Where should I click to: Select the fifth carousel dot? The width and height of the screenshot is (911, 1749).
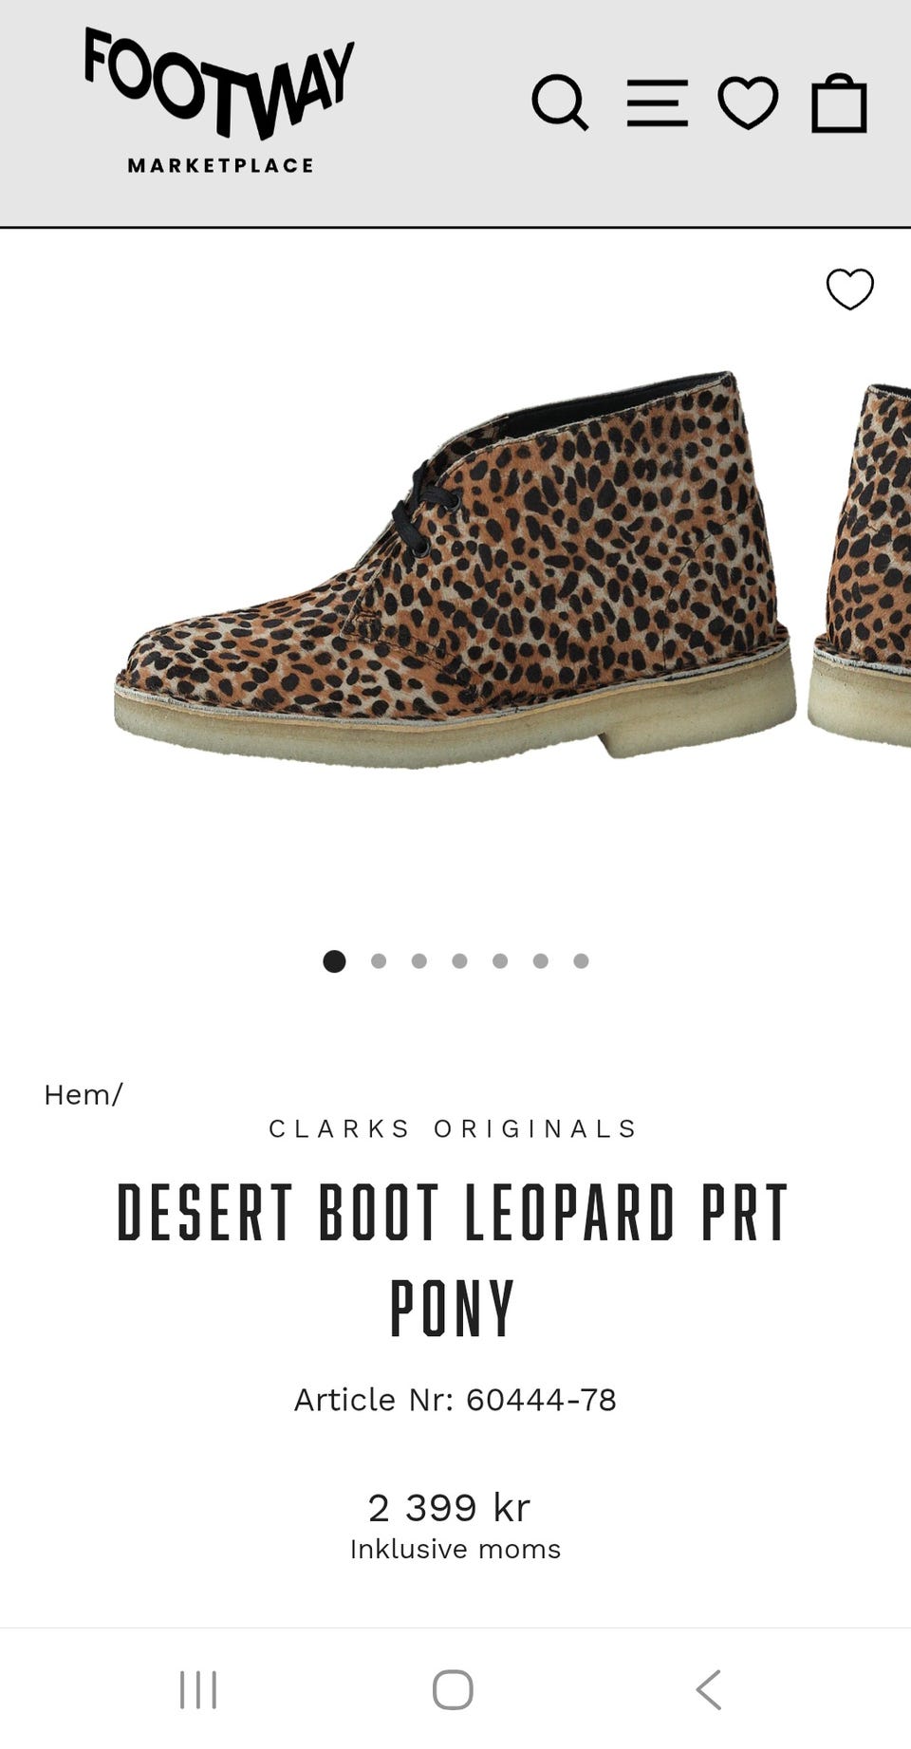(x=500, y=961)
